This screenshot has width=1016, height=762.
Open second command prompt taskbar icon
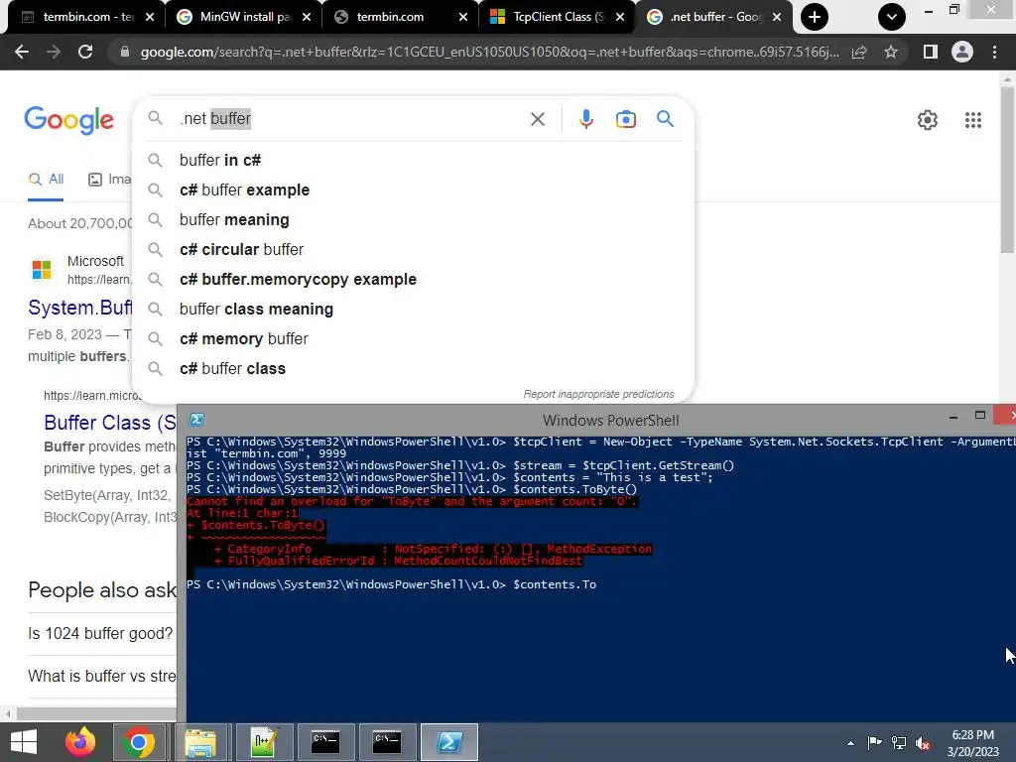tap(387, 742)
